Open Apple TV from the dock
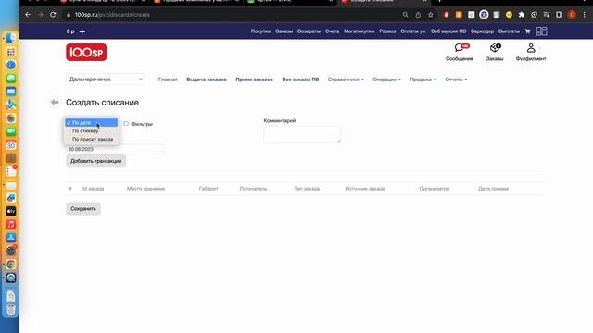593x333 pixels. click(x=11, y=212)
